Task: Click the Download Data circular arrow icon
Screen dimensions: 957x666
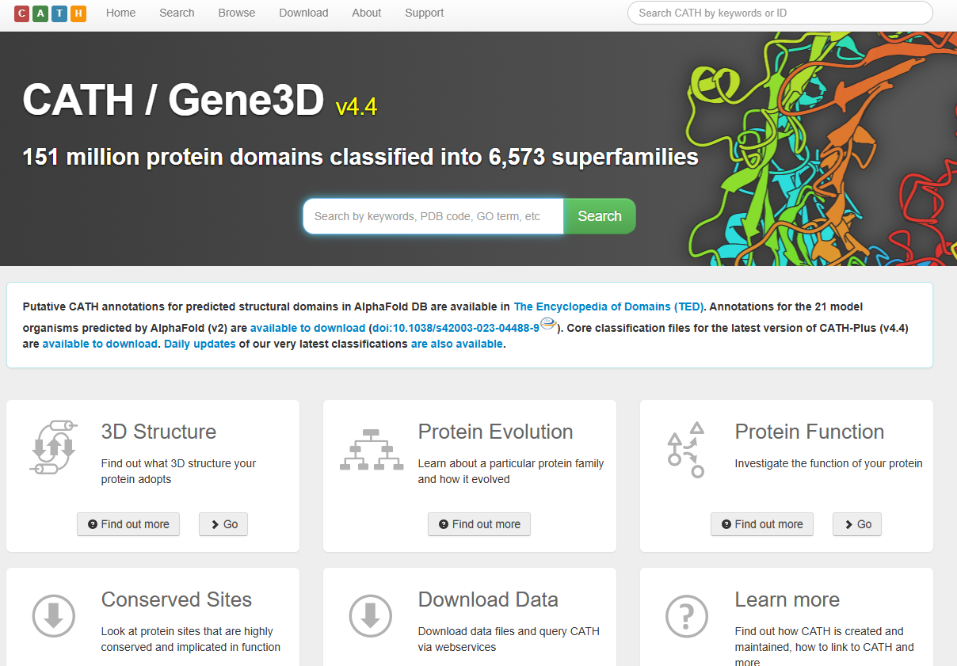Action: click(x=370, y=615)
